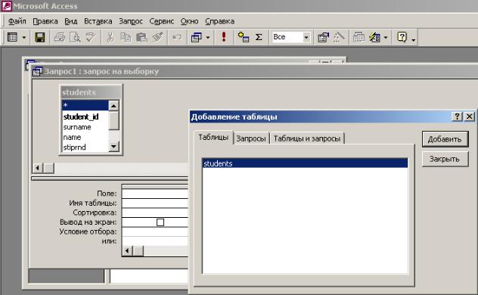Click the Добавить button
Image resolution: width=478 pixels, height=295 pixels.
[x=445, y=139]
